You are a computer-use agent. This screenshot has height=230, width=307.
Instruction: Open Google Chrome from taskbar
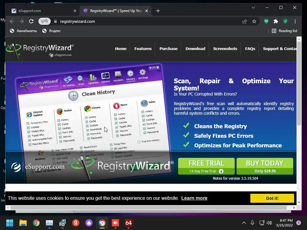36,223
